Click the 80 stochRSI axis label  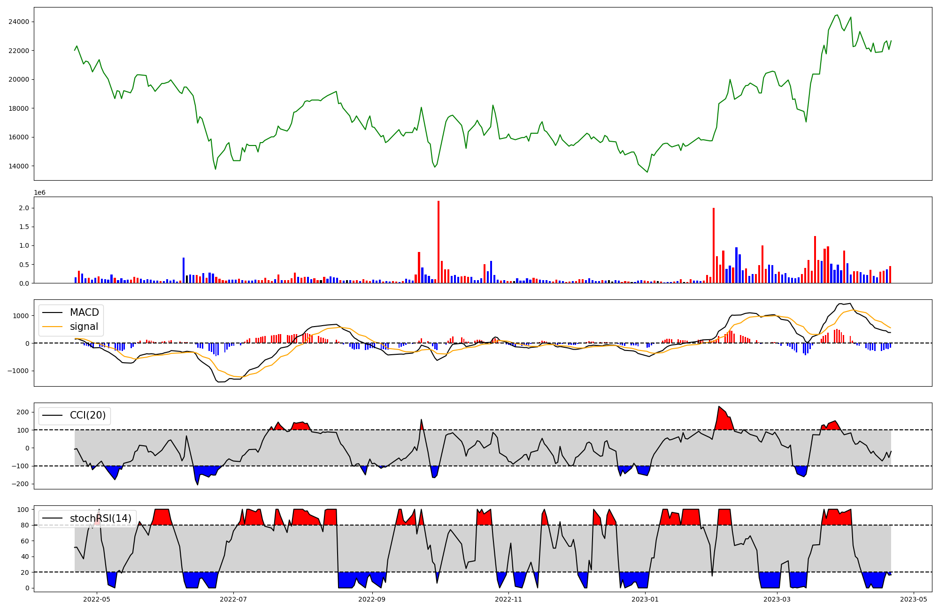(x=24, y=525)
